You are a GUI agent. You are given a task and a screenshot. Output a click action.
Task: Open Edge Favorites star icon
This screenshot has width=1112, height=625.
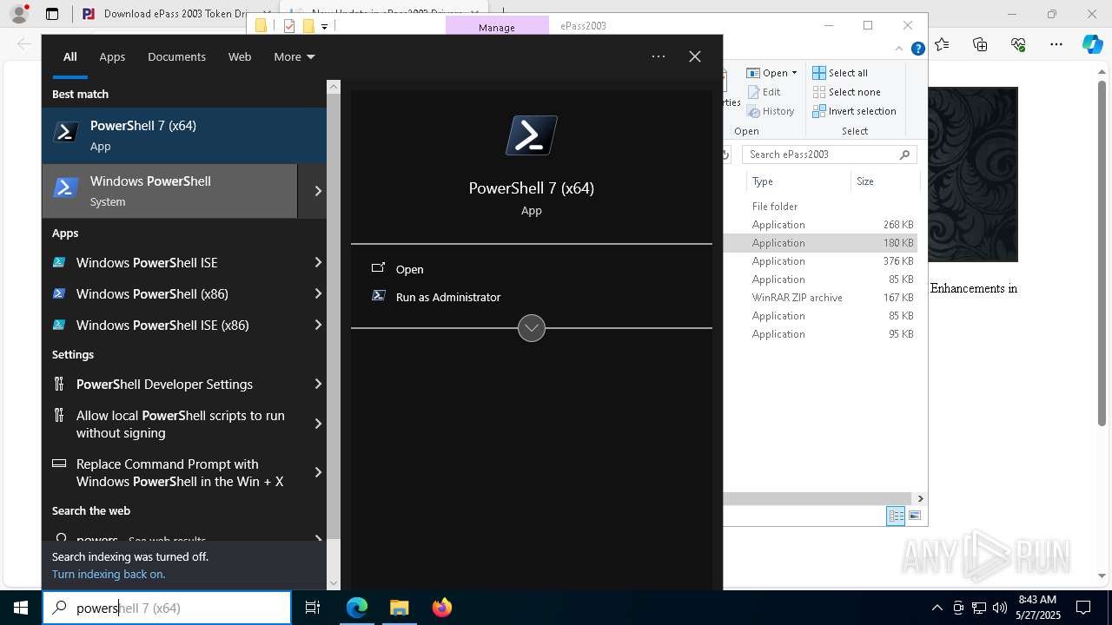point(943,44)
